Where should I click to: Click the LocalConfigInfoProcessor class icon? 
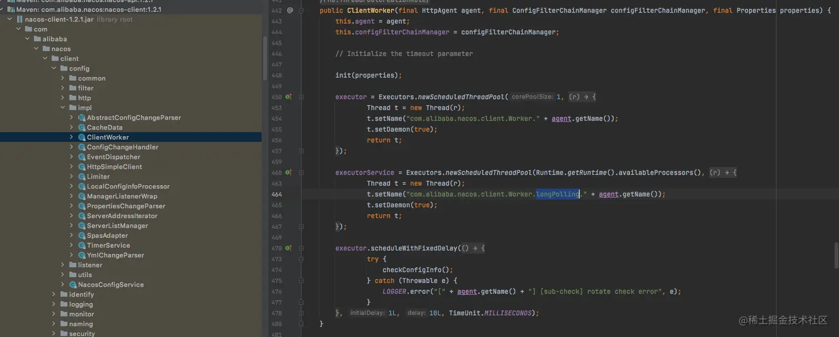pos(82,186)
